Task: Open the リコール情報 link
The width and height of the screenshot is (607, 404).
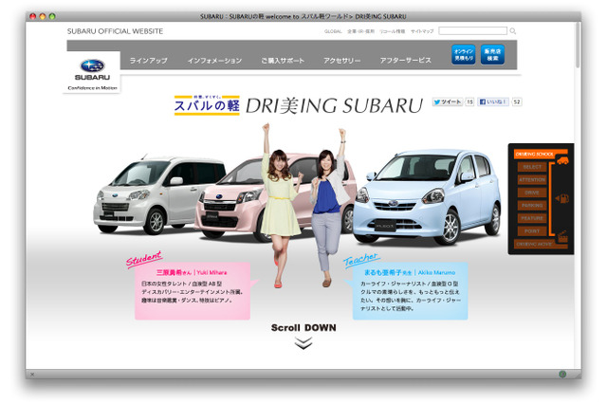Action: (392, 31)
